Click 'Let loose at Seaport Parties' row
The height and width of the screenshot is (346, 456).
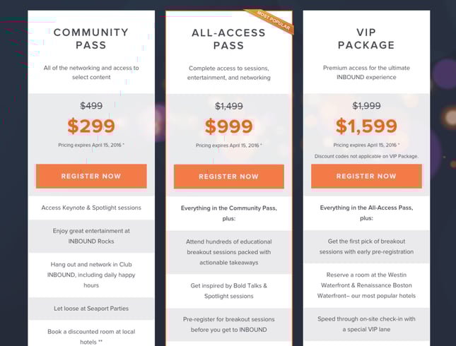pos(91,309)
